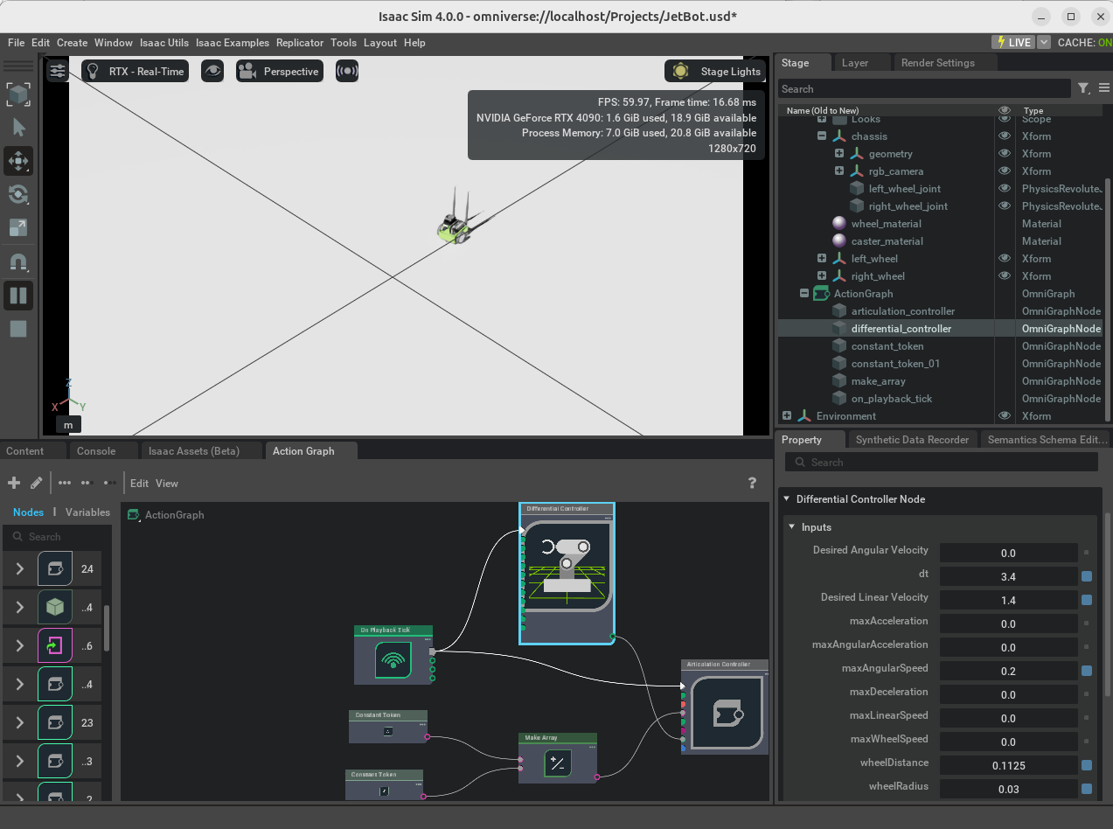Click the viewport waveform sensor icon

(347, 71)
